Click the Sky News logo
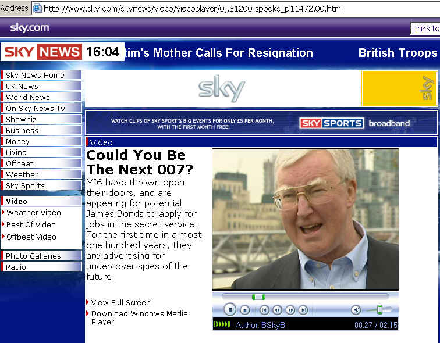Image resolution: width=440 pixels, height=343 pixels. [x=42, y=52]
